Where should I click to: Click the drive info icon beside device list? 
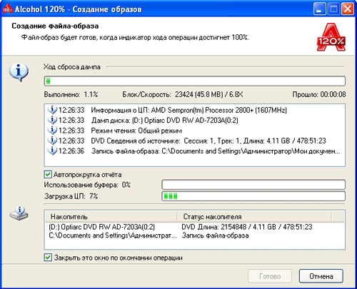pos(19,213)
